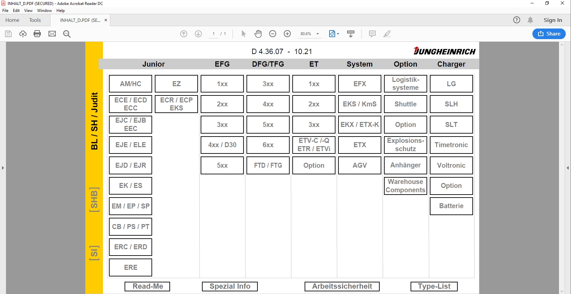Open the ECE / ECD ECC link
571x294 pixels.
point(131,104)
